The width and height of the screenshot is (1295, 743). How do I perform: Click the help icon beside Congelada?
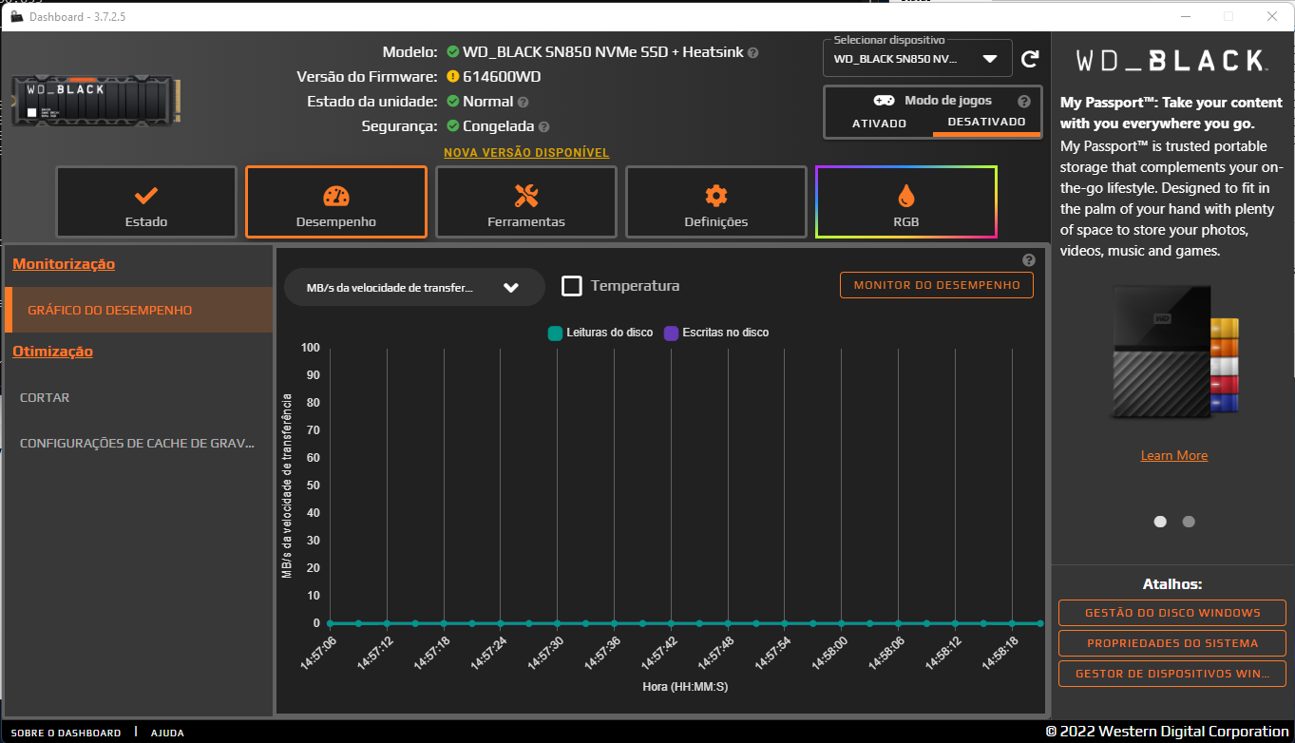click(543, 126)
